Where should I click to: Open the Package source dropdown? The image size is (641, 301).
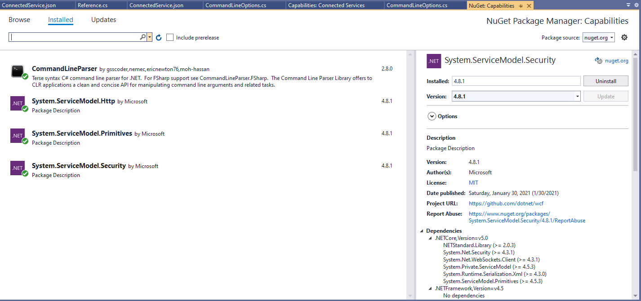[599, 38]
